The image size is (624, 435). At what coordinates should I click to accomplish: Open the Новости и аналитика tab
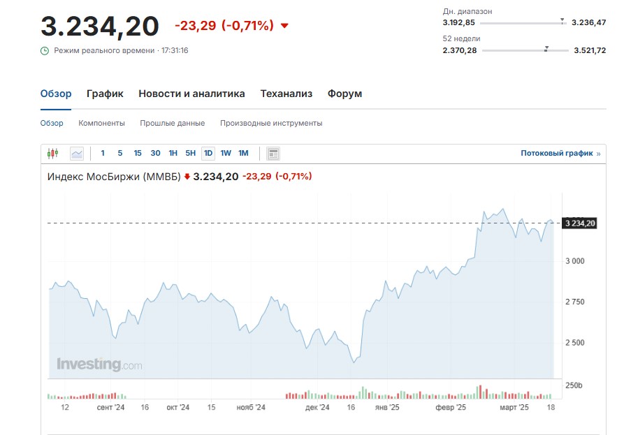191,94
